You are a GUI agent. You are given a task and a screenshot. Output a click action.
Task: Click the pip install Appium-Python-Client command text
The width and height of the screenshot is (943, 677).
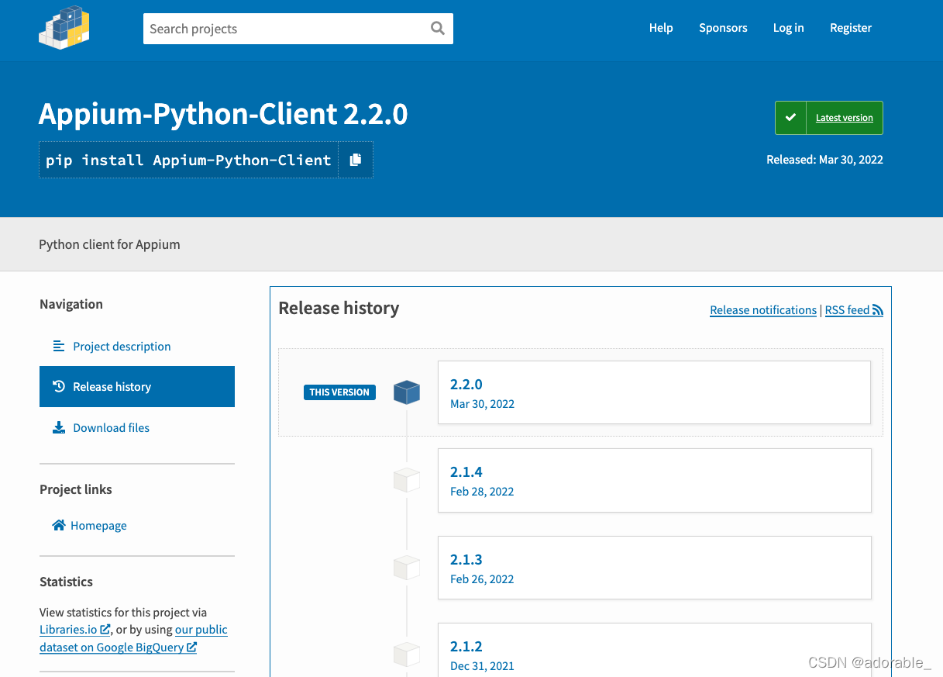[x=188, y=160]
